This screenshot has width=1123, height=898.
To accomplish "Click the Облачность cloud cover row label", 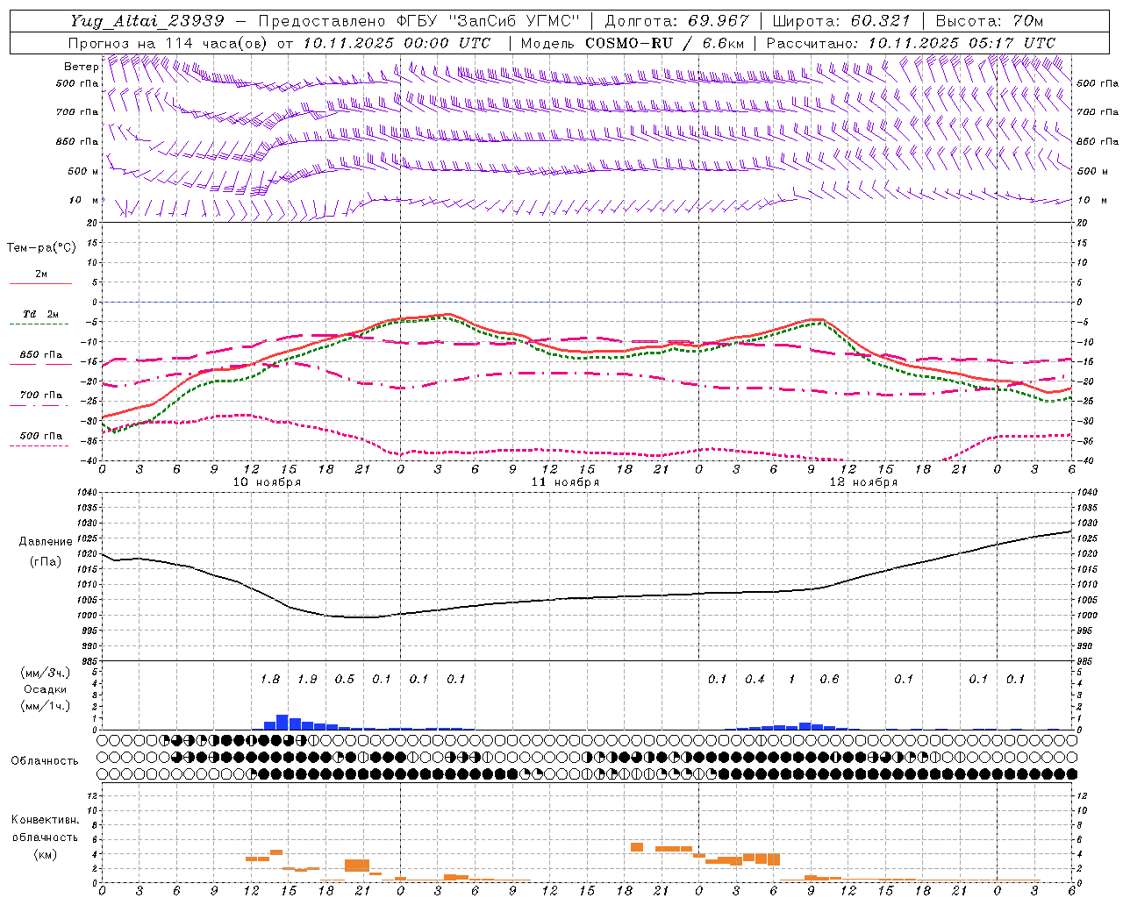I will tap(45, 761).
